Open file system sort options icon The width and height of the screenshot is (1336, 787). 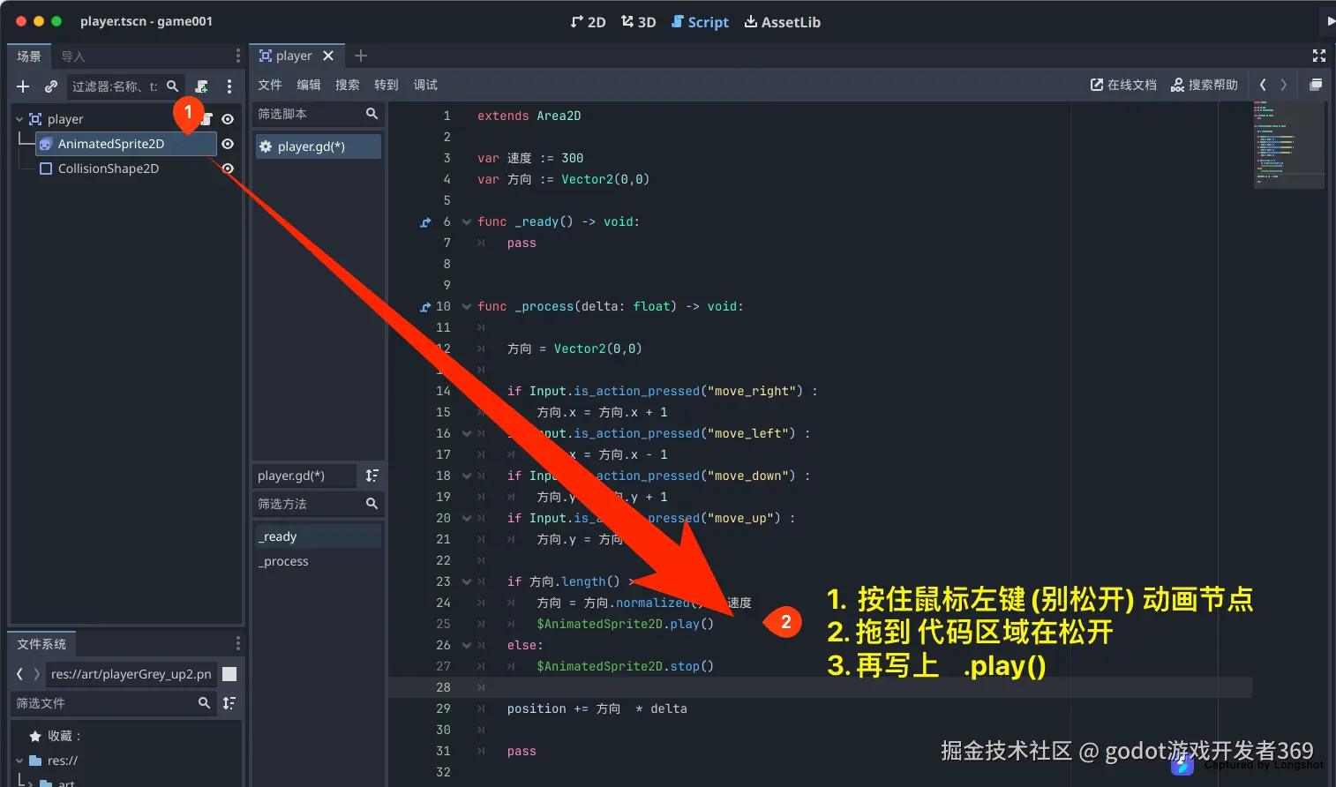pyautogui.click(x=229, y=703)
